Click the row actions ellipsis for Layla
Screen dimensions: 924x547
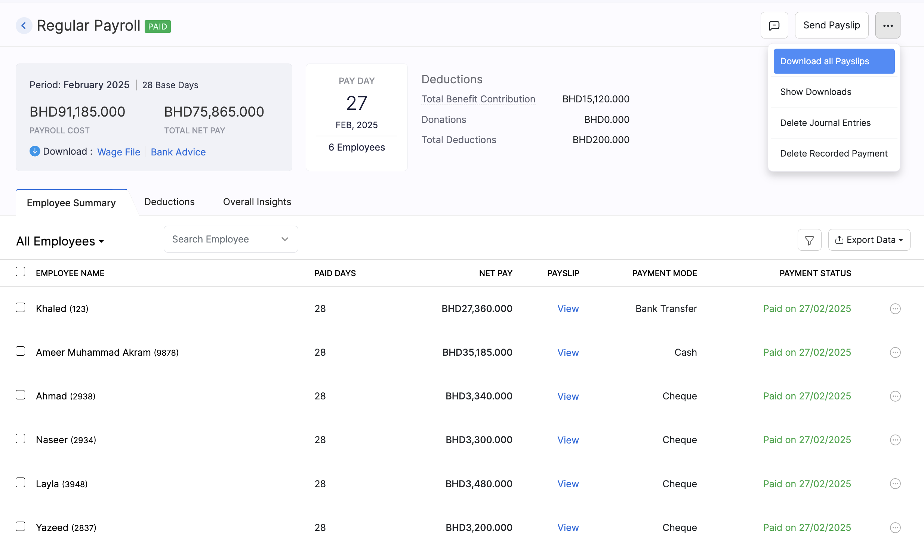[x=895, y=483]
